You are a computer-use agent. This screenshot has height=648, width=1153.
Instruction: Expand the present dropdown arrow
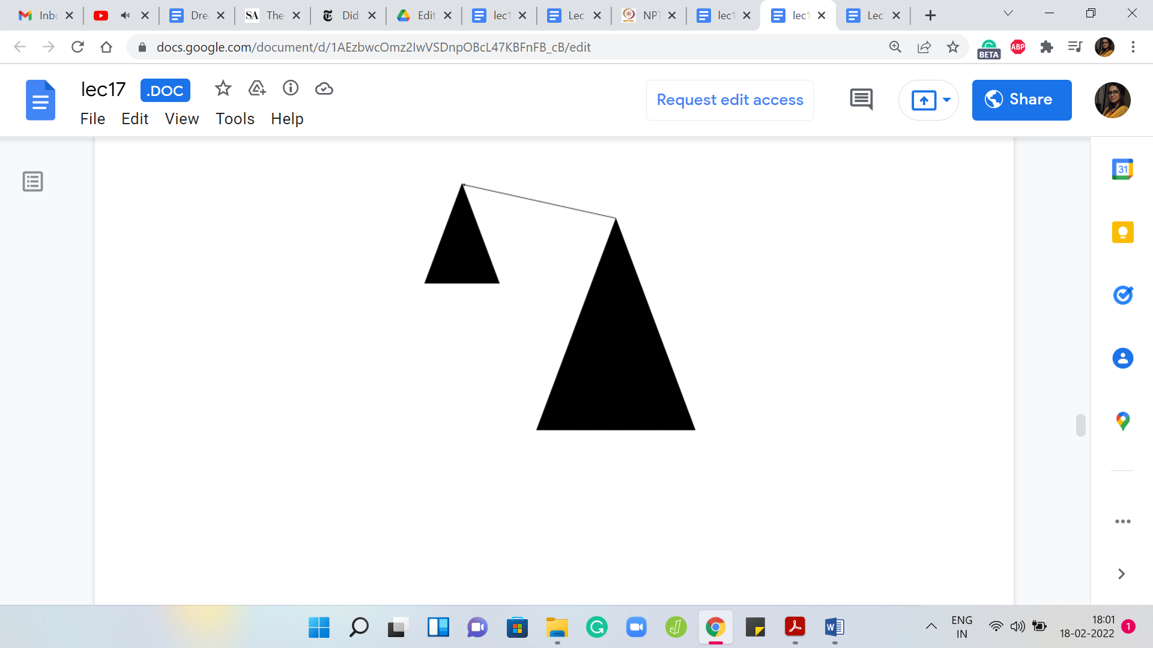946,100
